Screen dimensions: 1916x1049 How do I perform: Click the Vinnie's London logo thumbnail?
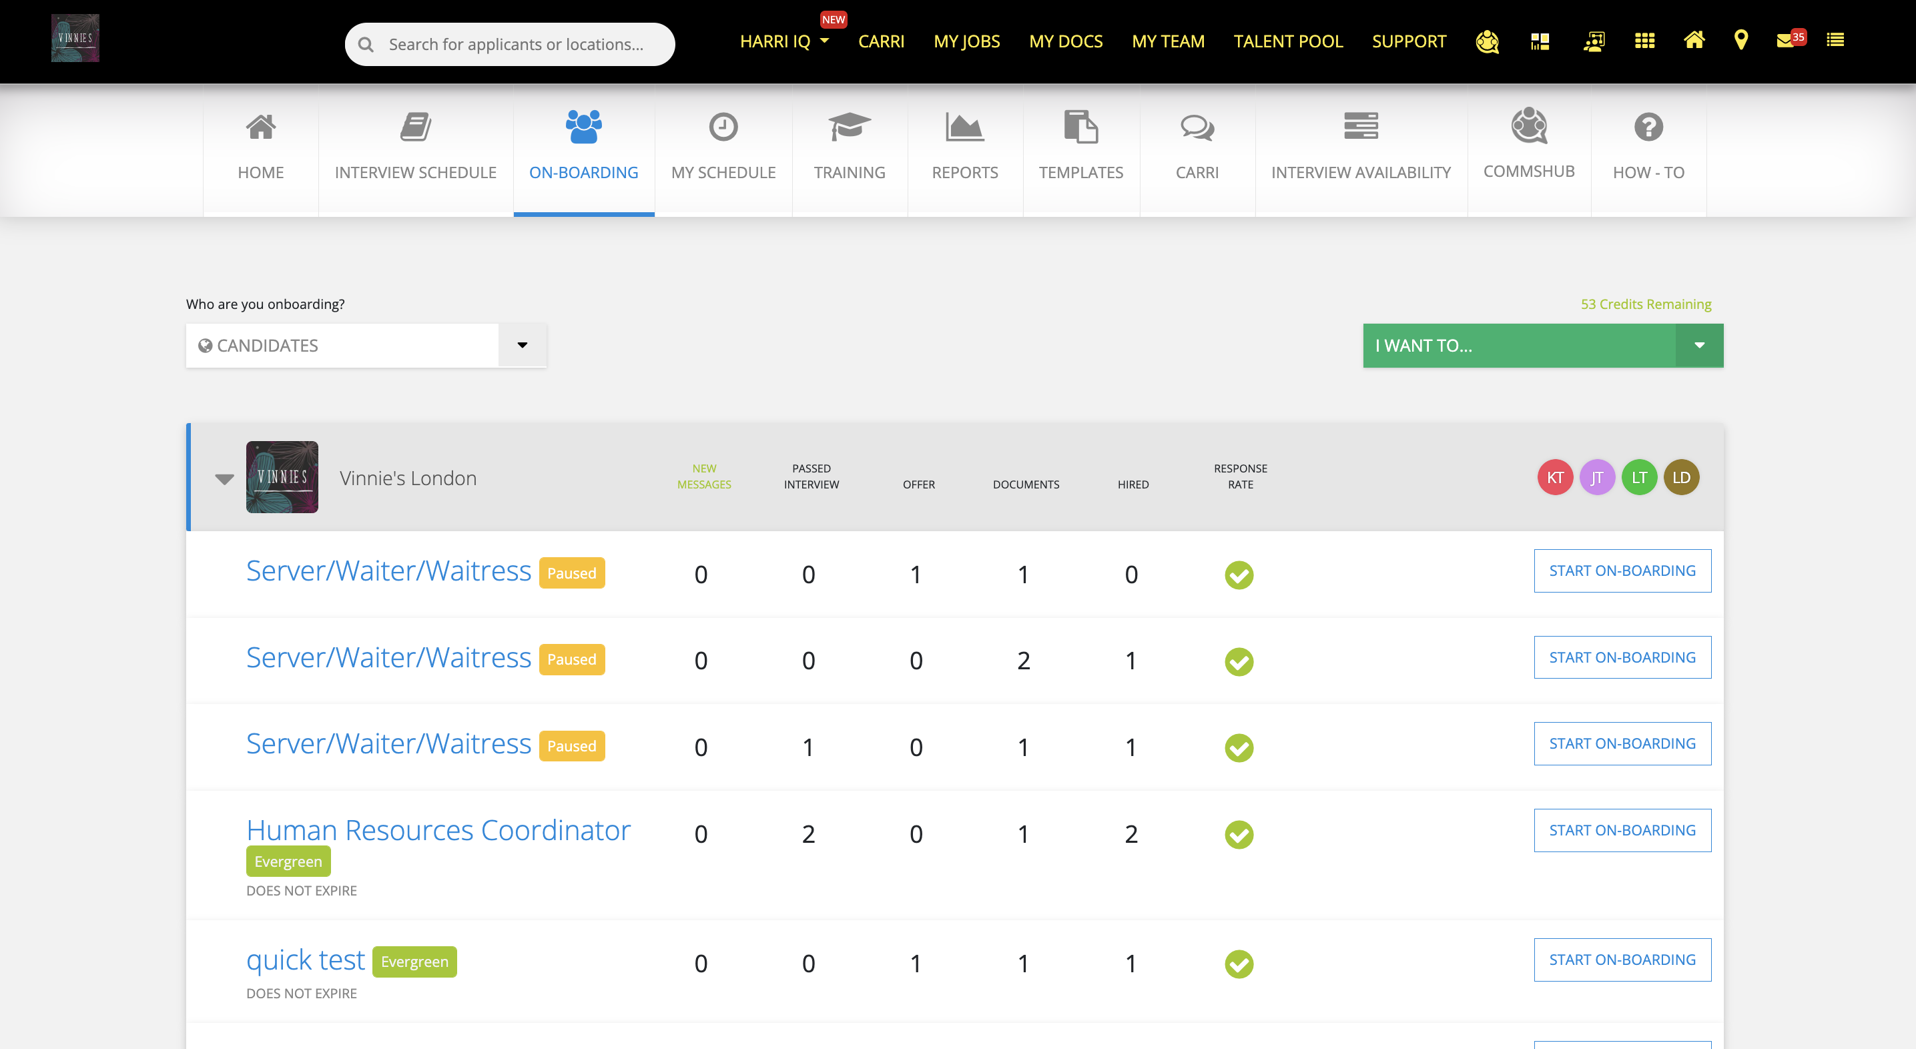click(282, 477)
